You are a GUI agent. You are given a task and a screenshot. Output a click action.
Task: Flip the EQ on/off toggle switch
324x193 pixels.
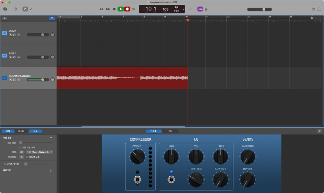click(x=171, y=179)
